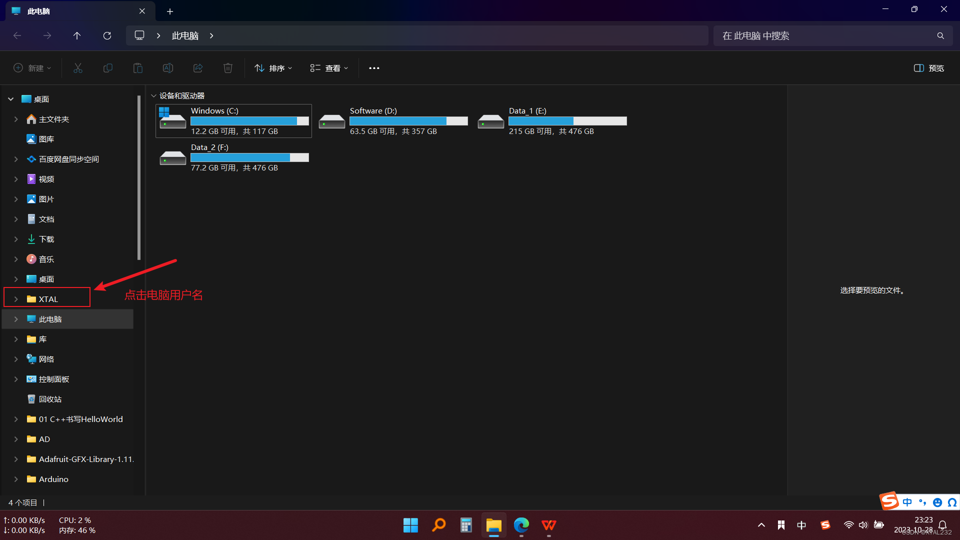Open Microsoft Edge from the taskbar
Screen dimensions: 960x540
(521, 525)
